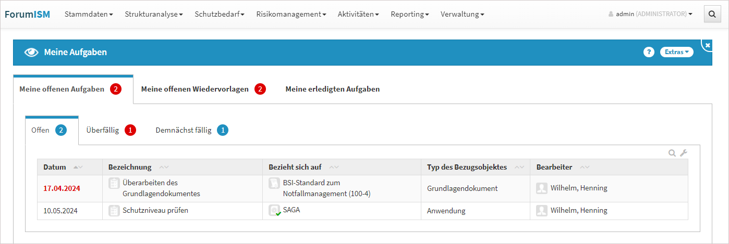Click the ForumISM logo link
This screenshot has width=729, height=244.
[28, 15]
